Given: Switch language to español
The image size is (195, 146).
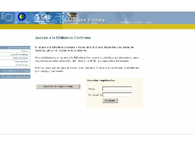Looking at the screenshot, I should tap(138, 22).
